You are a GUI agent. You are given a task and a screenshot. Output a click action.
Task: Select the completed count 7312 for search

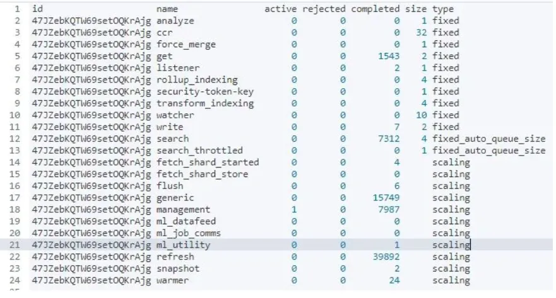[x=389, y=139]
